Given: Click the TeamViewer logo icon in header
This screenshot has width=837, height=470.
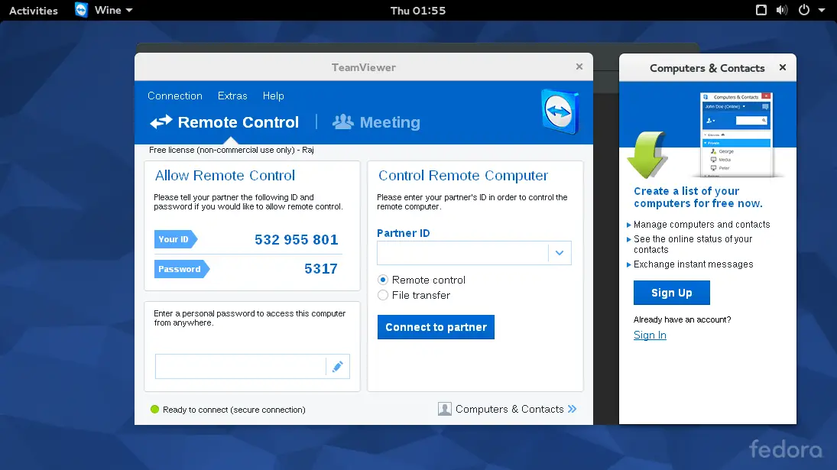Looking at the screenshot, I should (x=560, y=111).
